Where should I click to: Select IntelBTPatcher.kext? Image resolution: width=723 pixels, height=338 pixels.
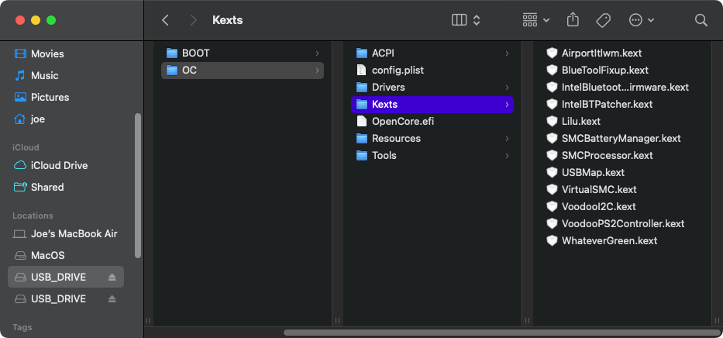click(x=622, y=104)
